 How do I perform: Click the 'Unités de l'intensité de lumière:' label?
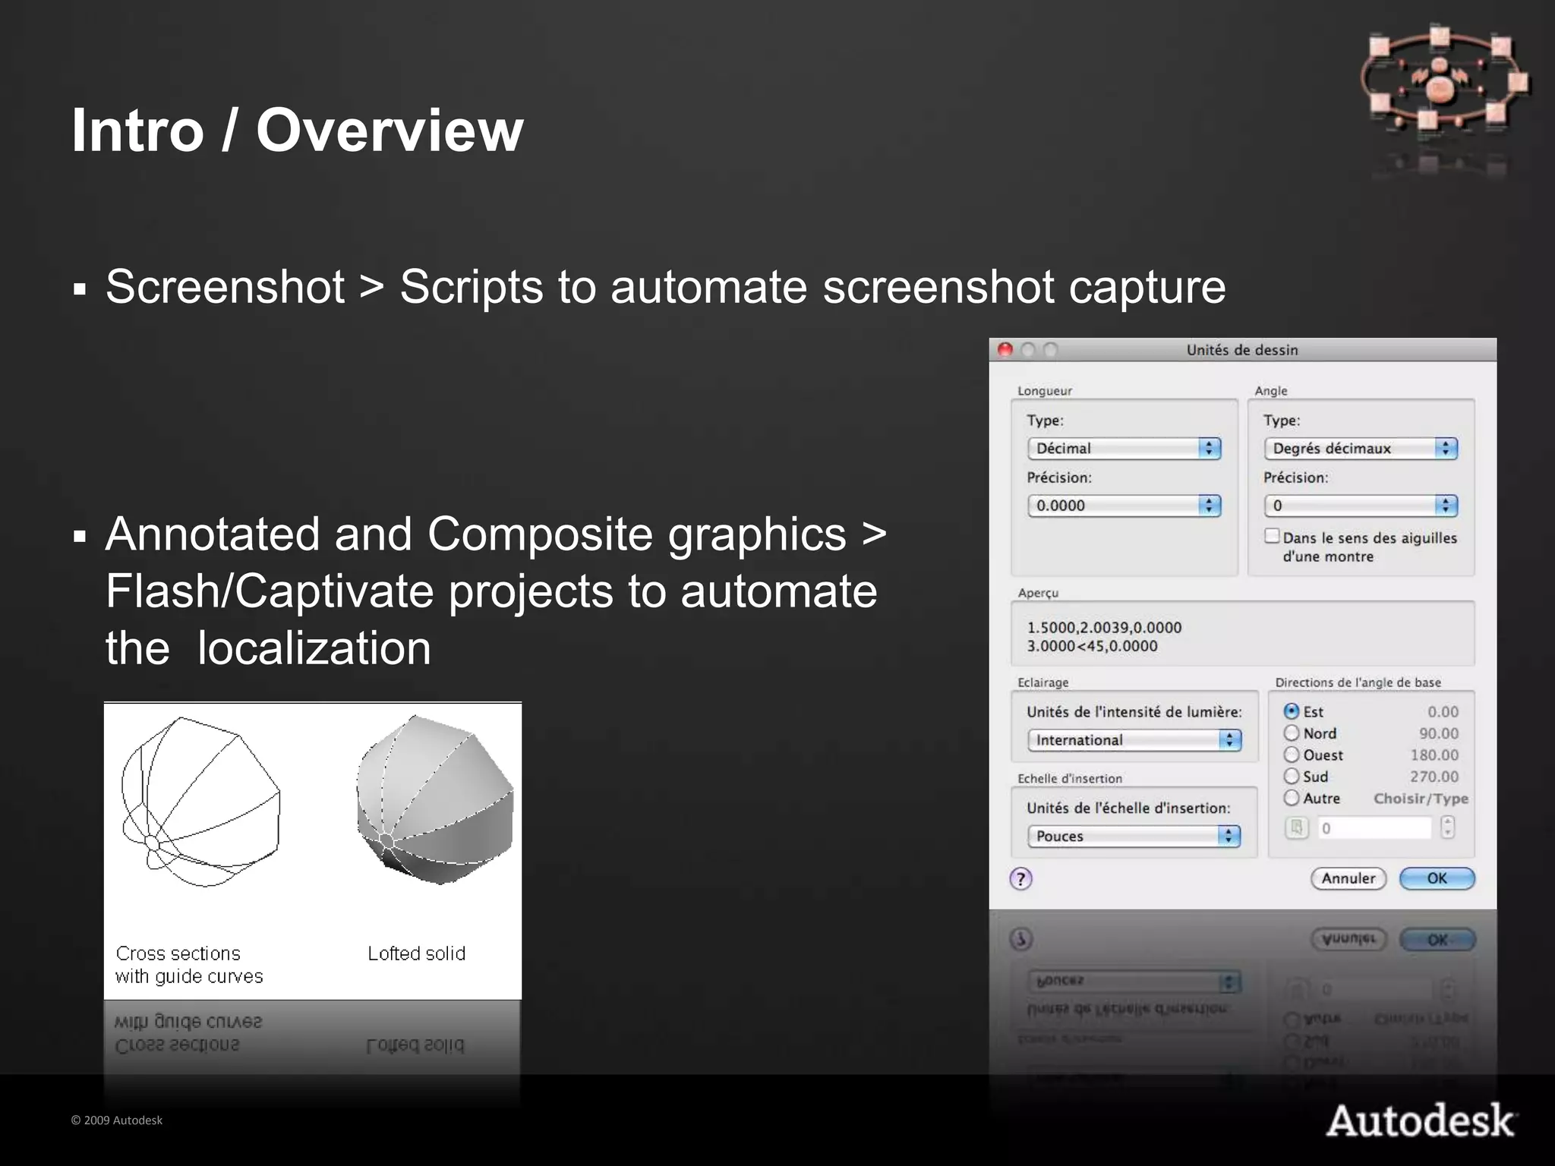point(1134,712)
